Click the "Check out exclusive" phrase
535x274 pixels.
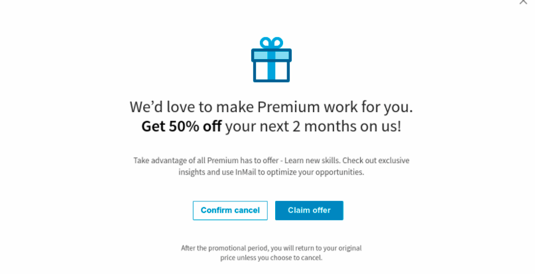[x=376, y=161]
